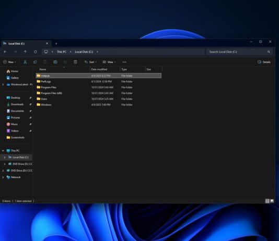This screenshot has height=241, width=279.
Task: Cut the selected item with scissors icon
Action: click(25, 62)
